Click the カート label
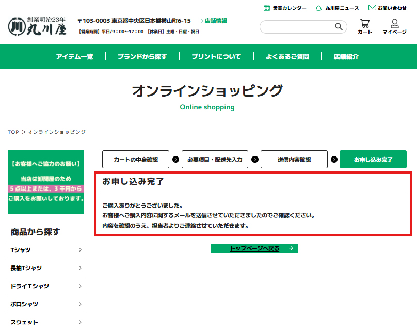The image size is (417, 330). coord(365,32)
